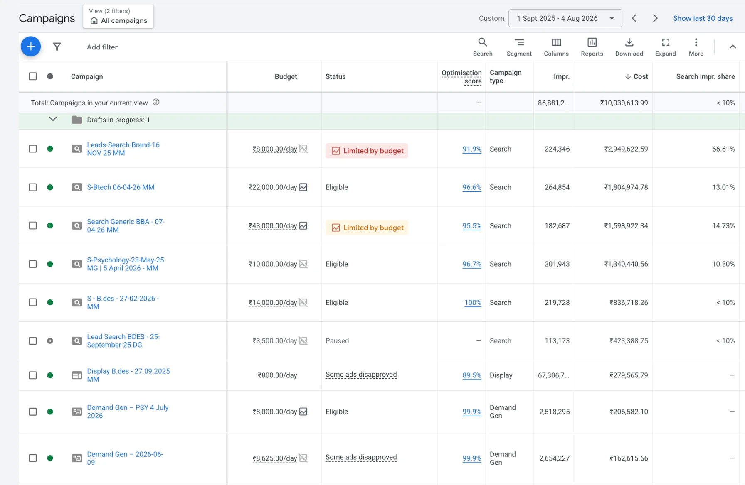Screen dimensions: 745x485
Task: Click Demand Gen icon for PSY 4 July
Action: [x=77, y=412]
